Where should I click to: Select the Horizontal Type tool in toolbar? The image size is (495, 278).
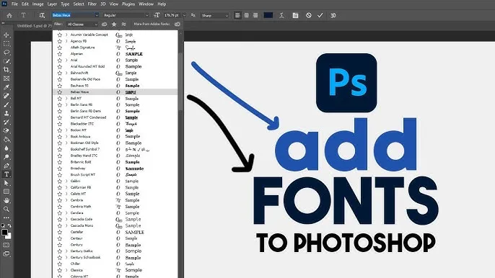pos(6,174)
